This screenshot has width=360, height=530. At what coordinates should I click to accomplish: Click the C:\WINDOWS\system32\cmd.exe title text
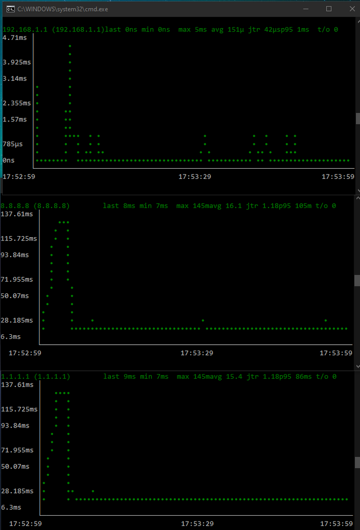pos(63,9)
